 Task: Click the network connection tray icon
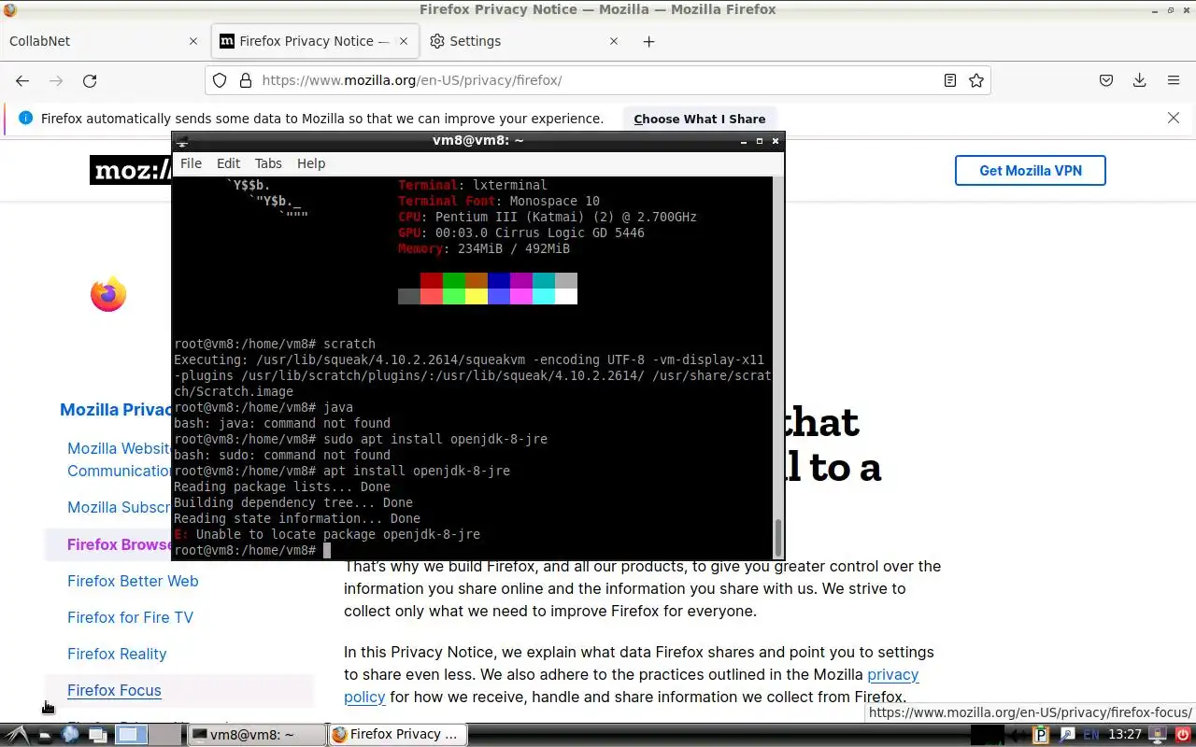click(x=1067, y=735)
